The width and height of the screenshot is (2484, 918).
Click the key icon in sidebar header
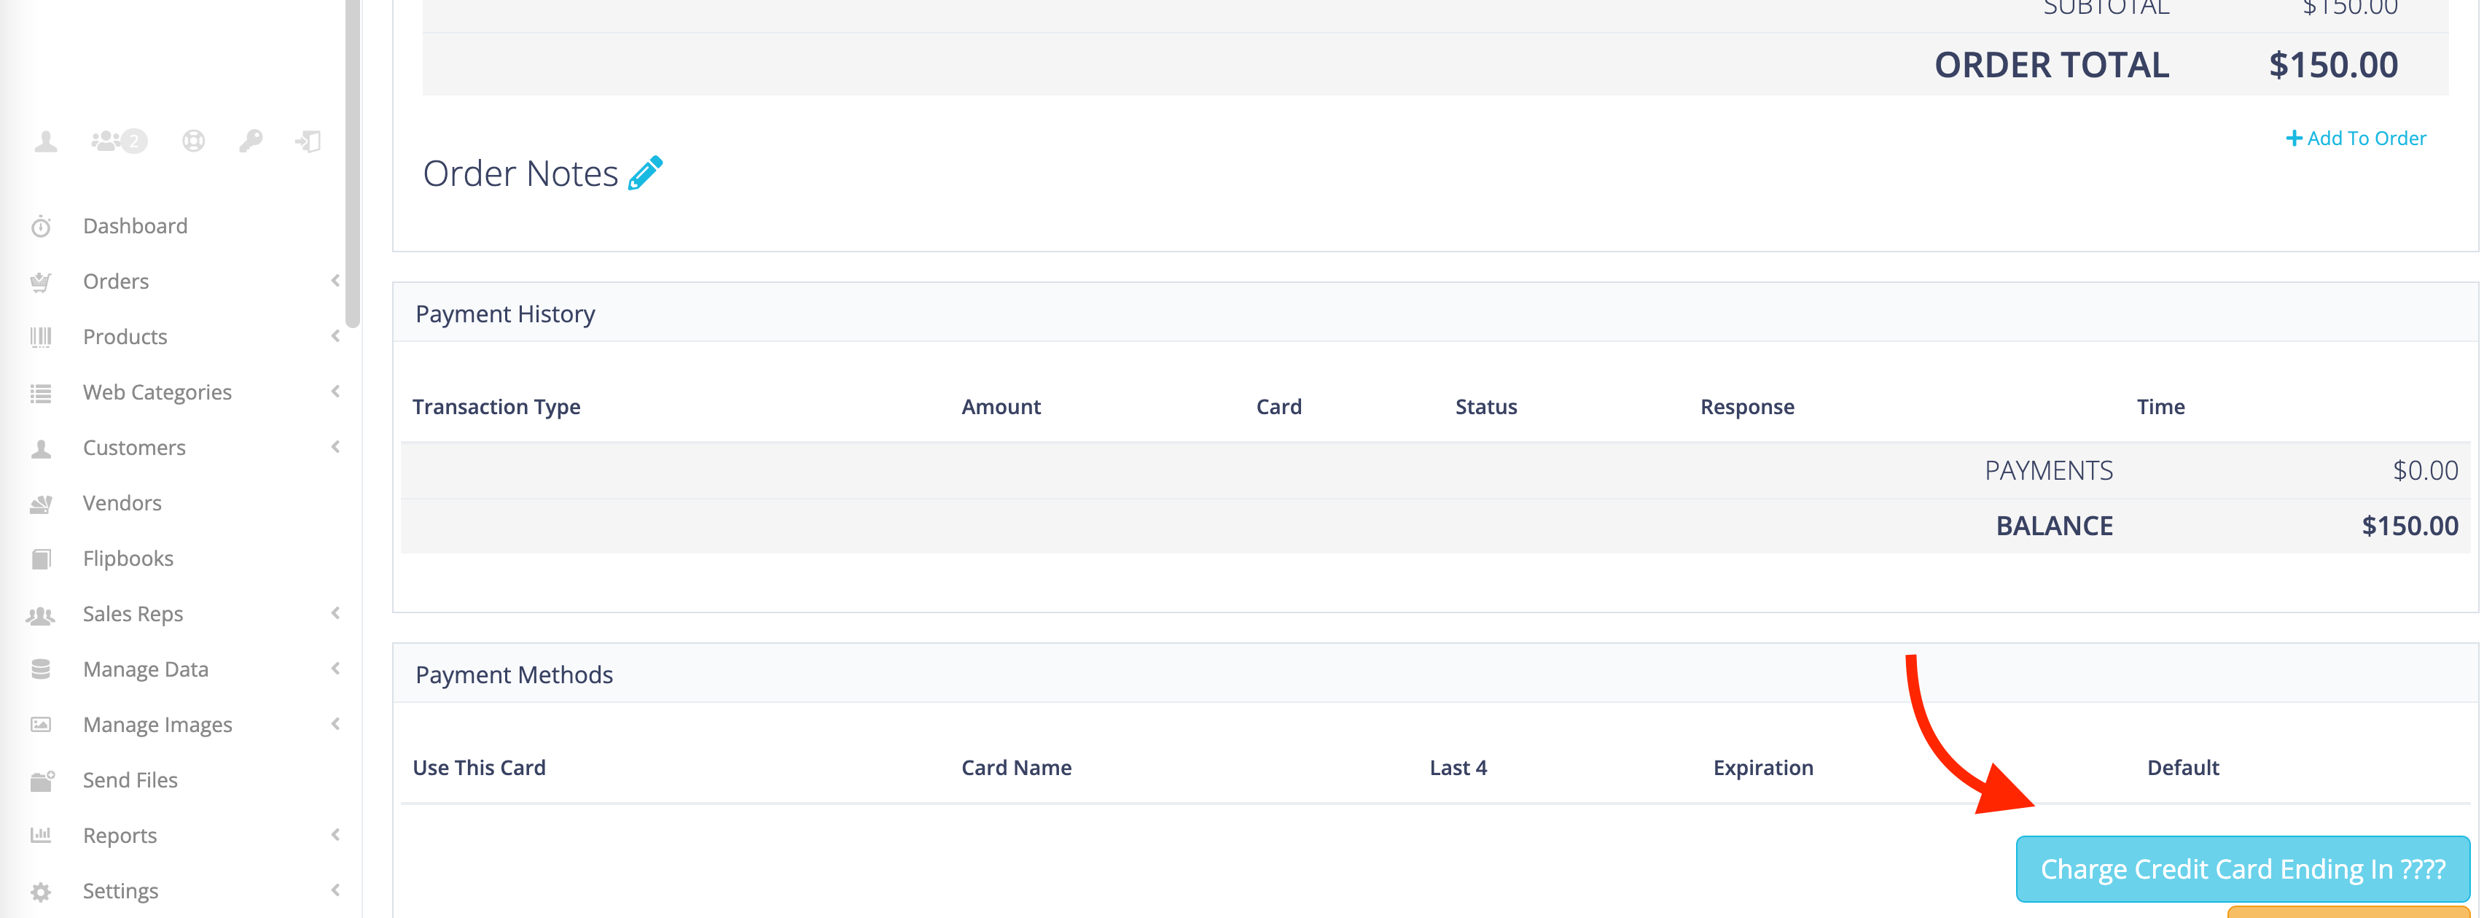click(251, 141)
